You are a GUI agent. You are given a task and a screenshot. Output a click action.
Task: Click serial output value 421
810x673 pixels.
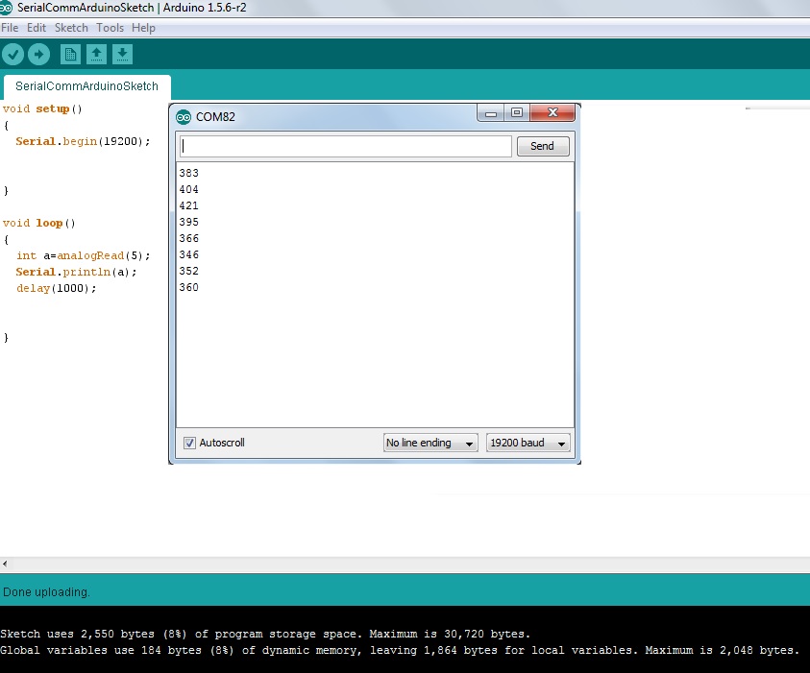pos(188,205)
